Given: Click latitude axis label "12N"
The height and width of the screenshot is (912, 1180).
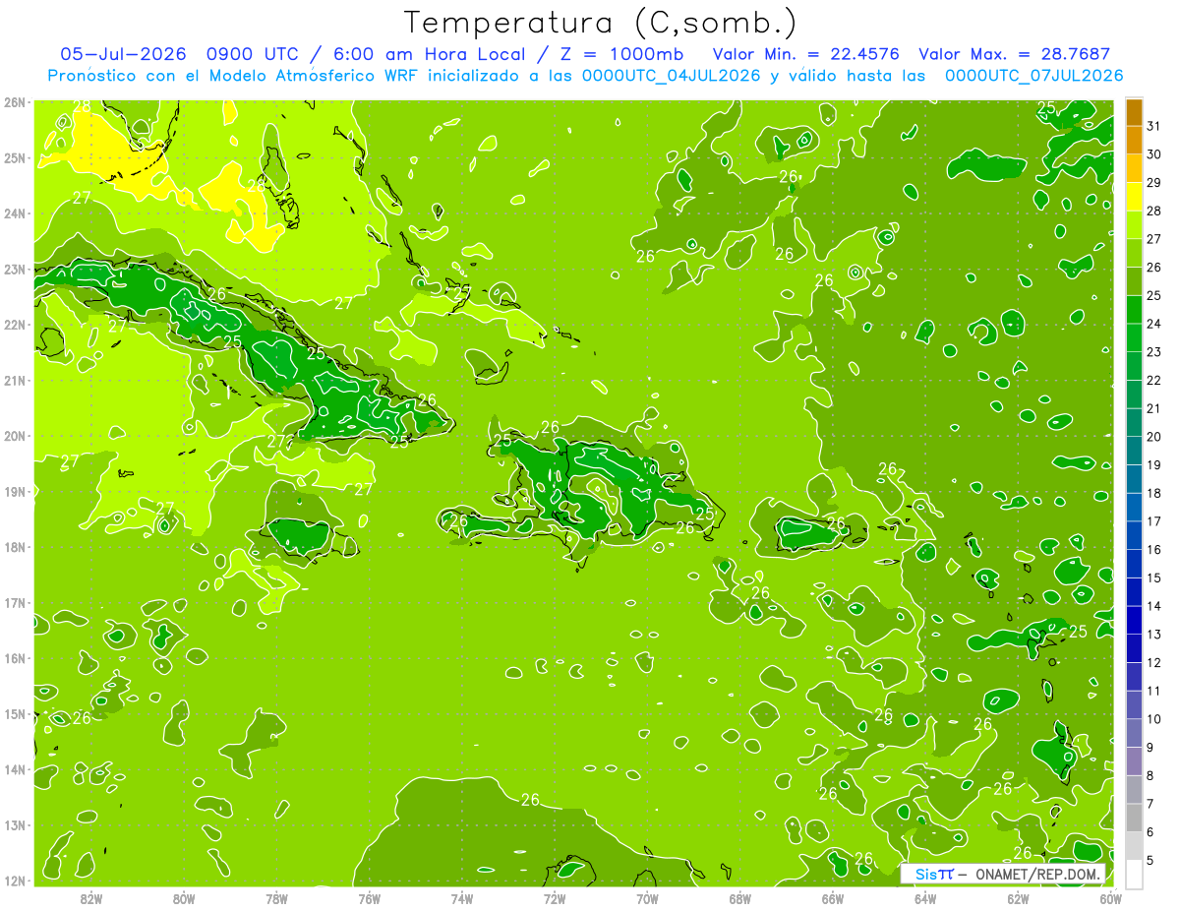Looking at the screenshot, I should (x=15, y=881).
